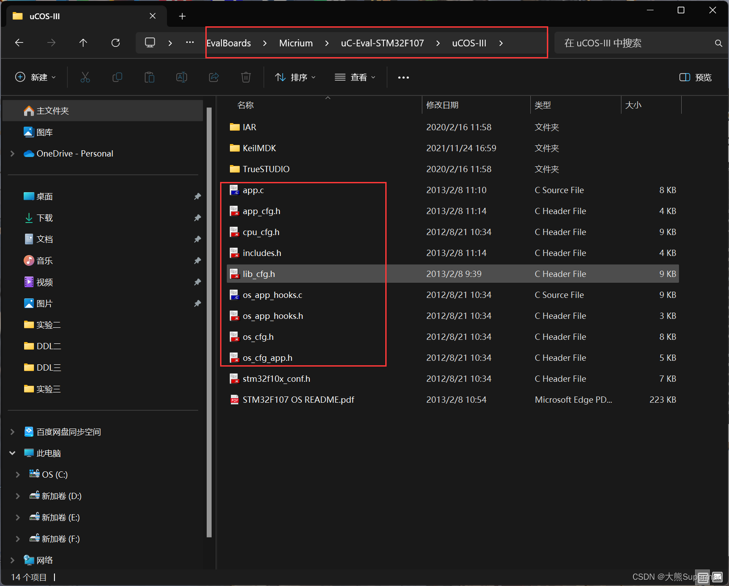Viewport: 729px width, 586px height.
Task: Click the Rename icon in toolbar
Action: pyautogui.click(x=182, y=77)
